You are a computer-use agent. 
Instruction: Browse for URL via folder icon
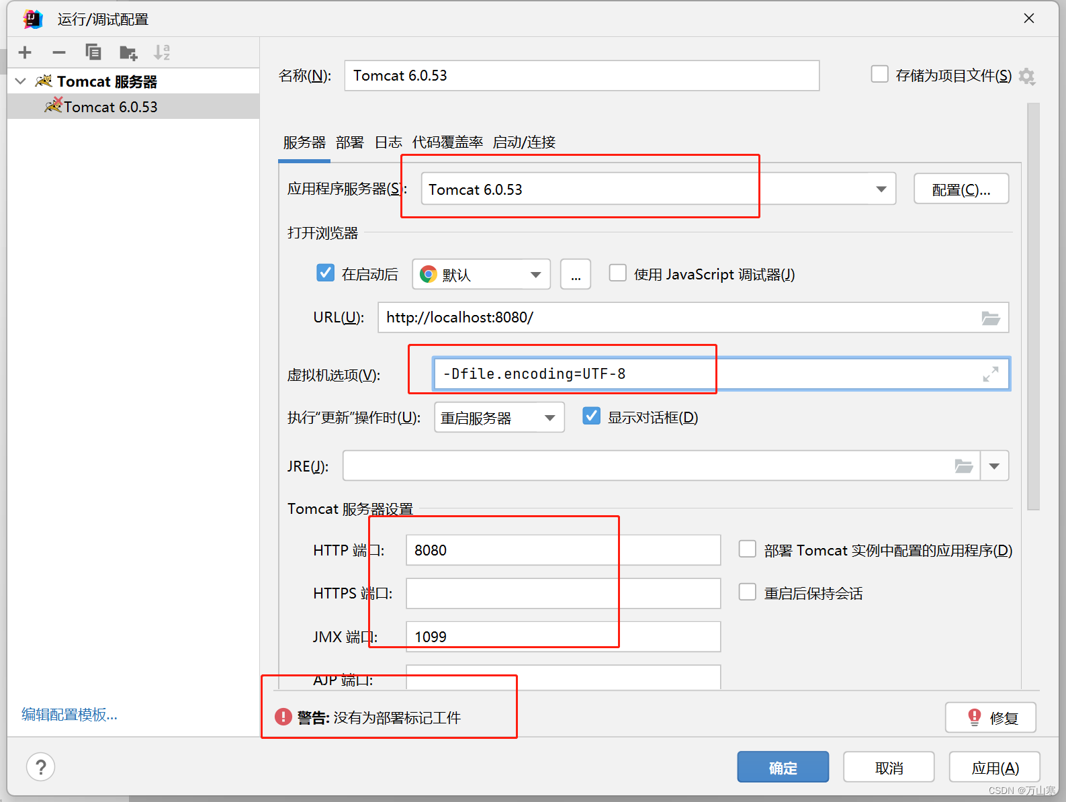click(991, 318)
